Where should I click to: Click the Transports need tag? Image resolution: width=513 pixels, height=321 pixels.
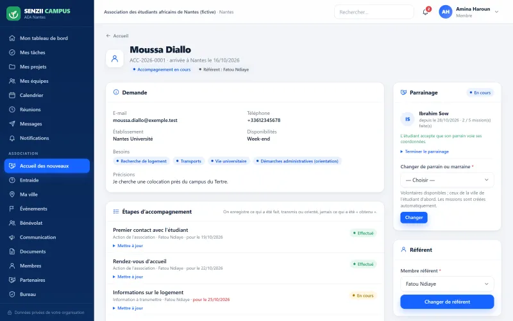189,161
